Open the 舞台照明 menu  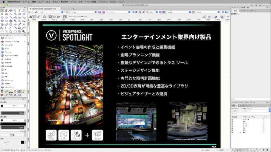click(64, 1)
